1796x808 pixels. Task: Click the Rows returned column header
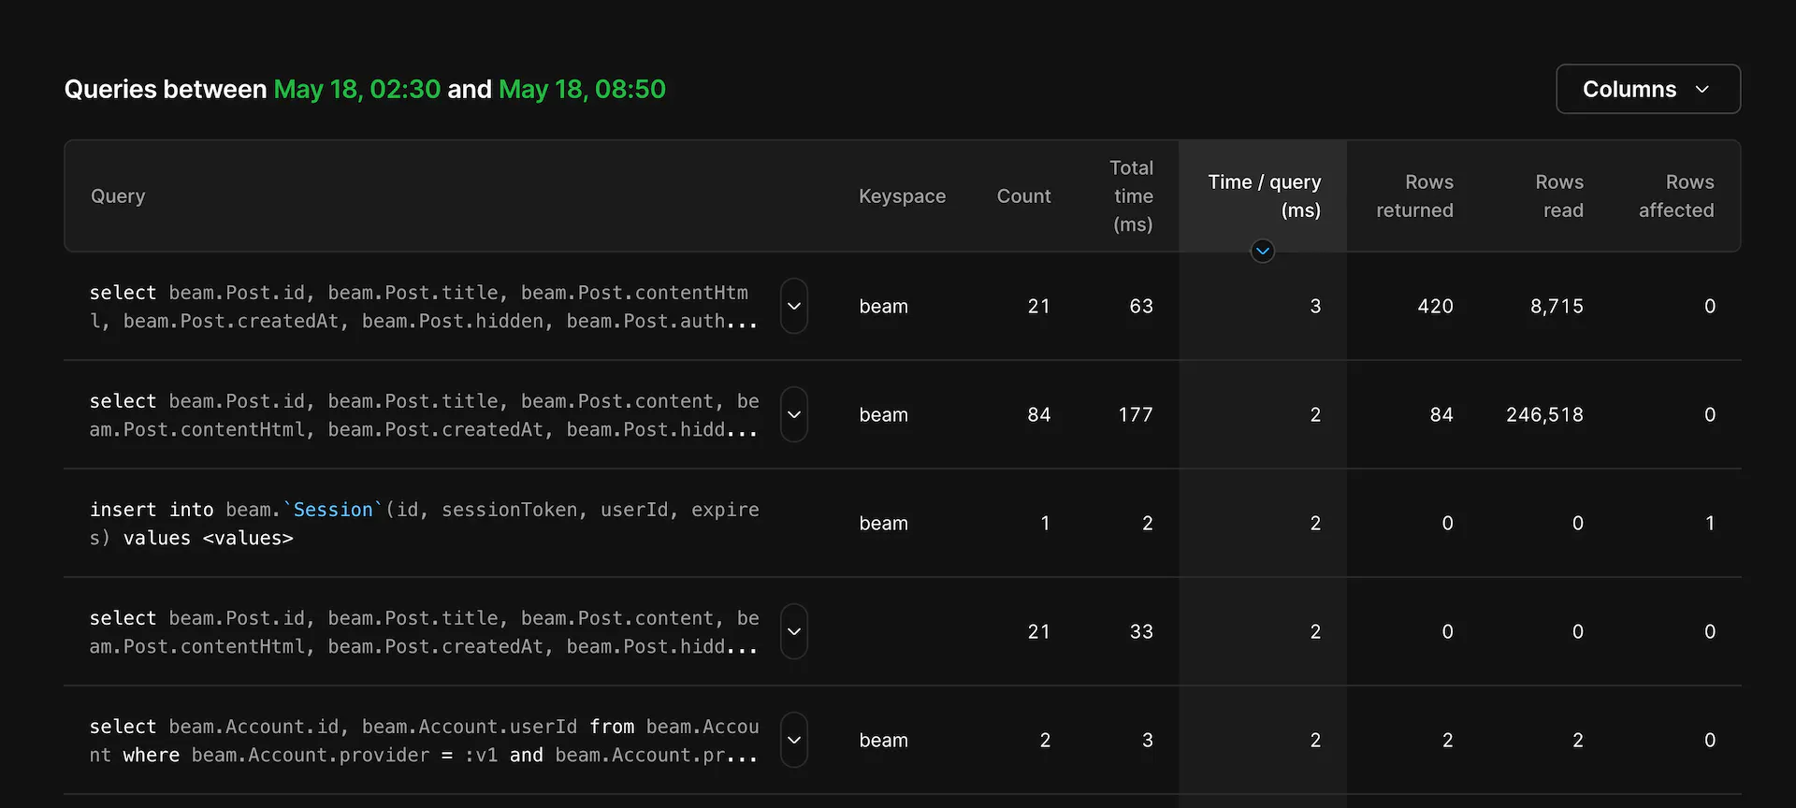pos(1414,196)
